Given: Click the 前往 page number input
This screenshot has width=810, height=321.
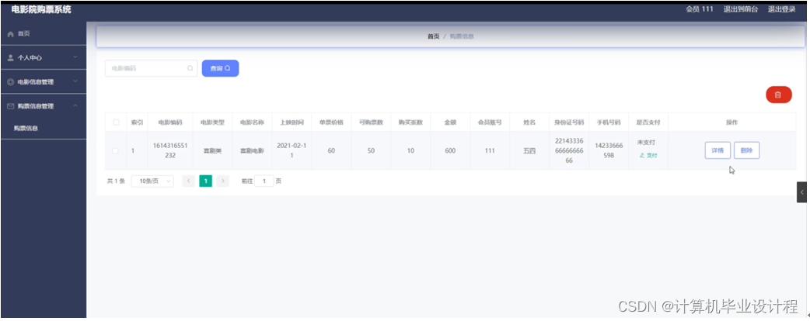Looking at the screenshot, I should click(264, 181).
